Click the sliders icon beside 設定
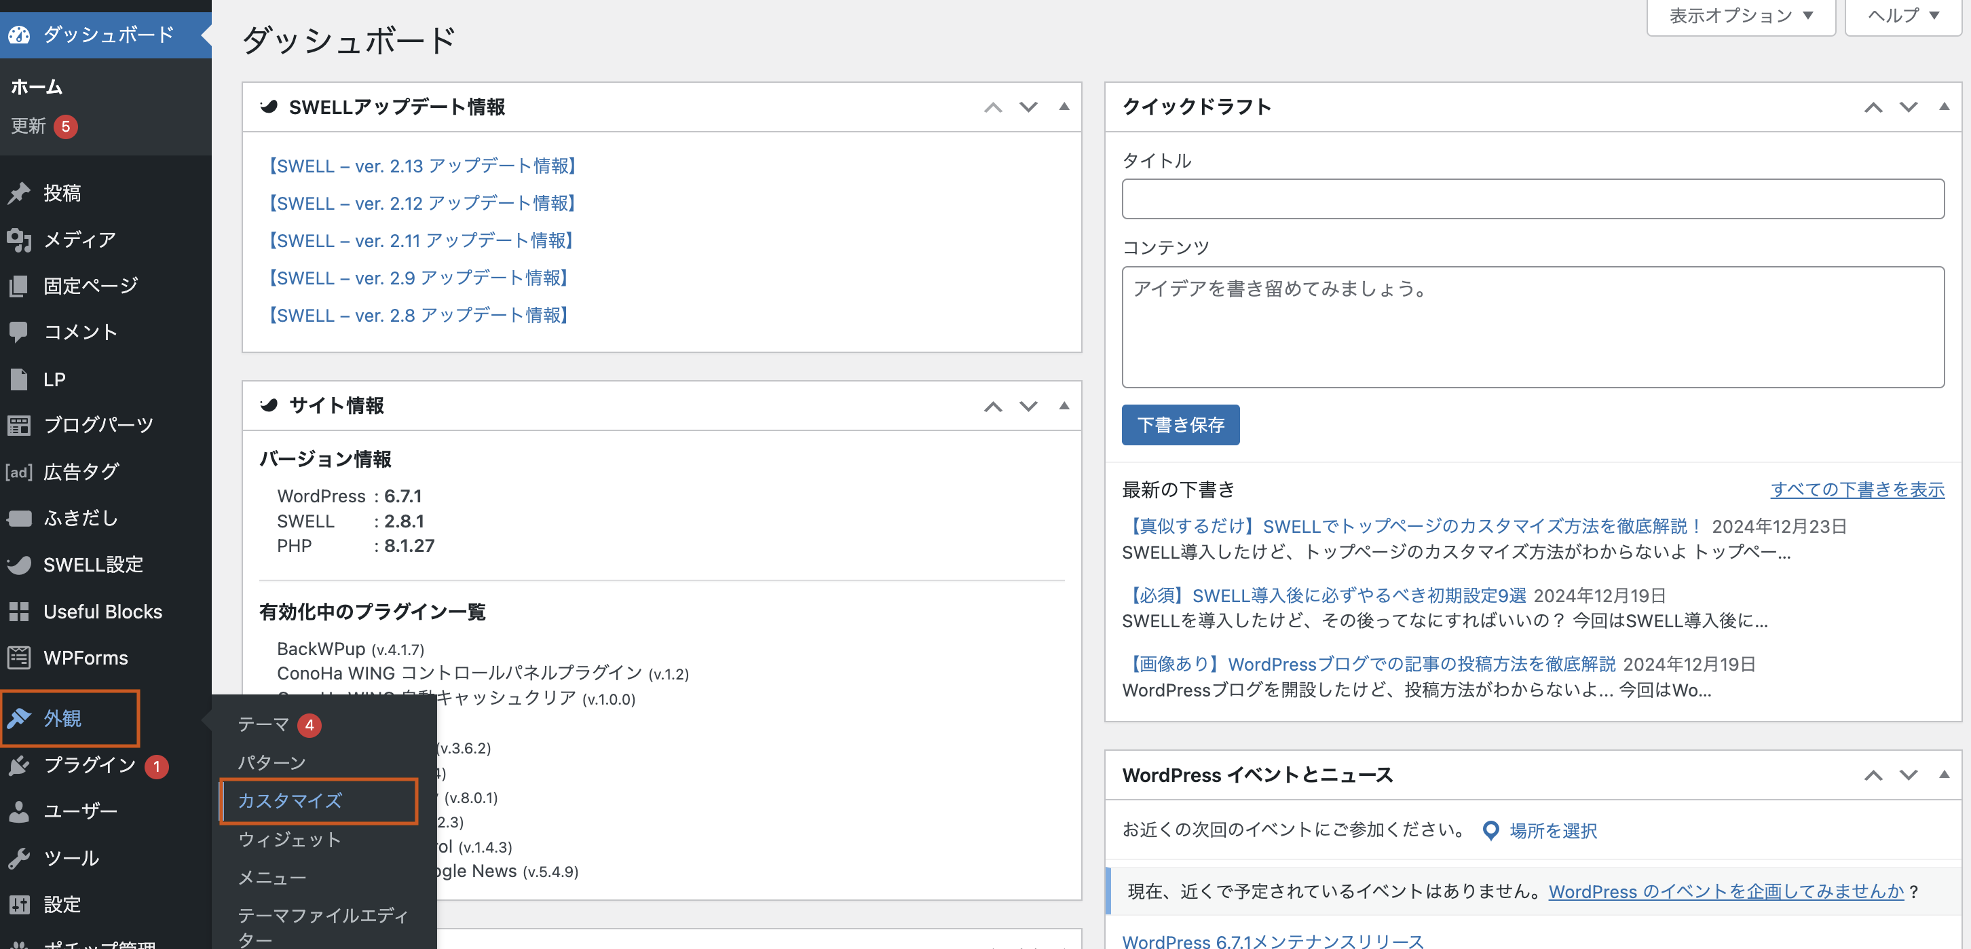This screenshot has width=1971, height=949. pyautogui.click(x=19, y=905)
